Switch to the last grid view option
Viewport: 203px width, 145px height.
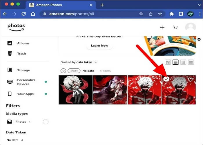[x=191, y=62]
